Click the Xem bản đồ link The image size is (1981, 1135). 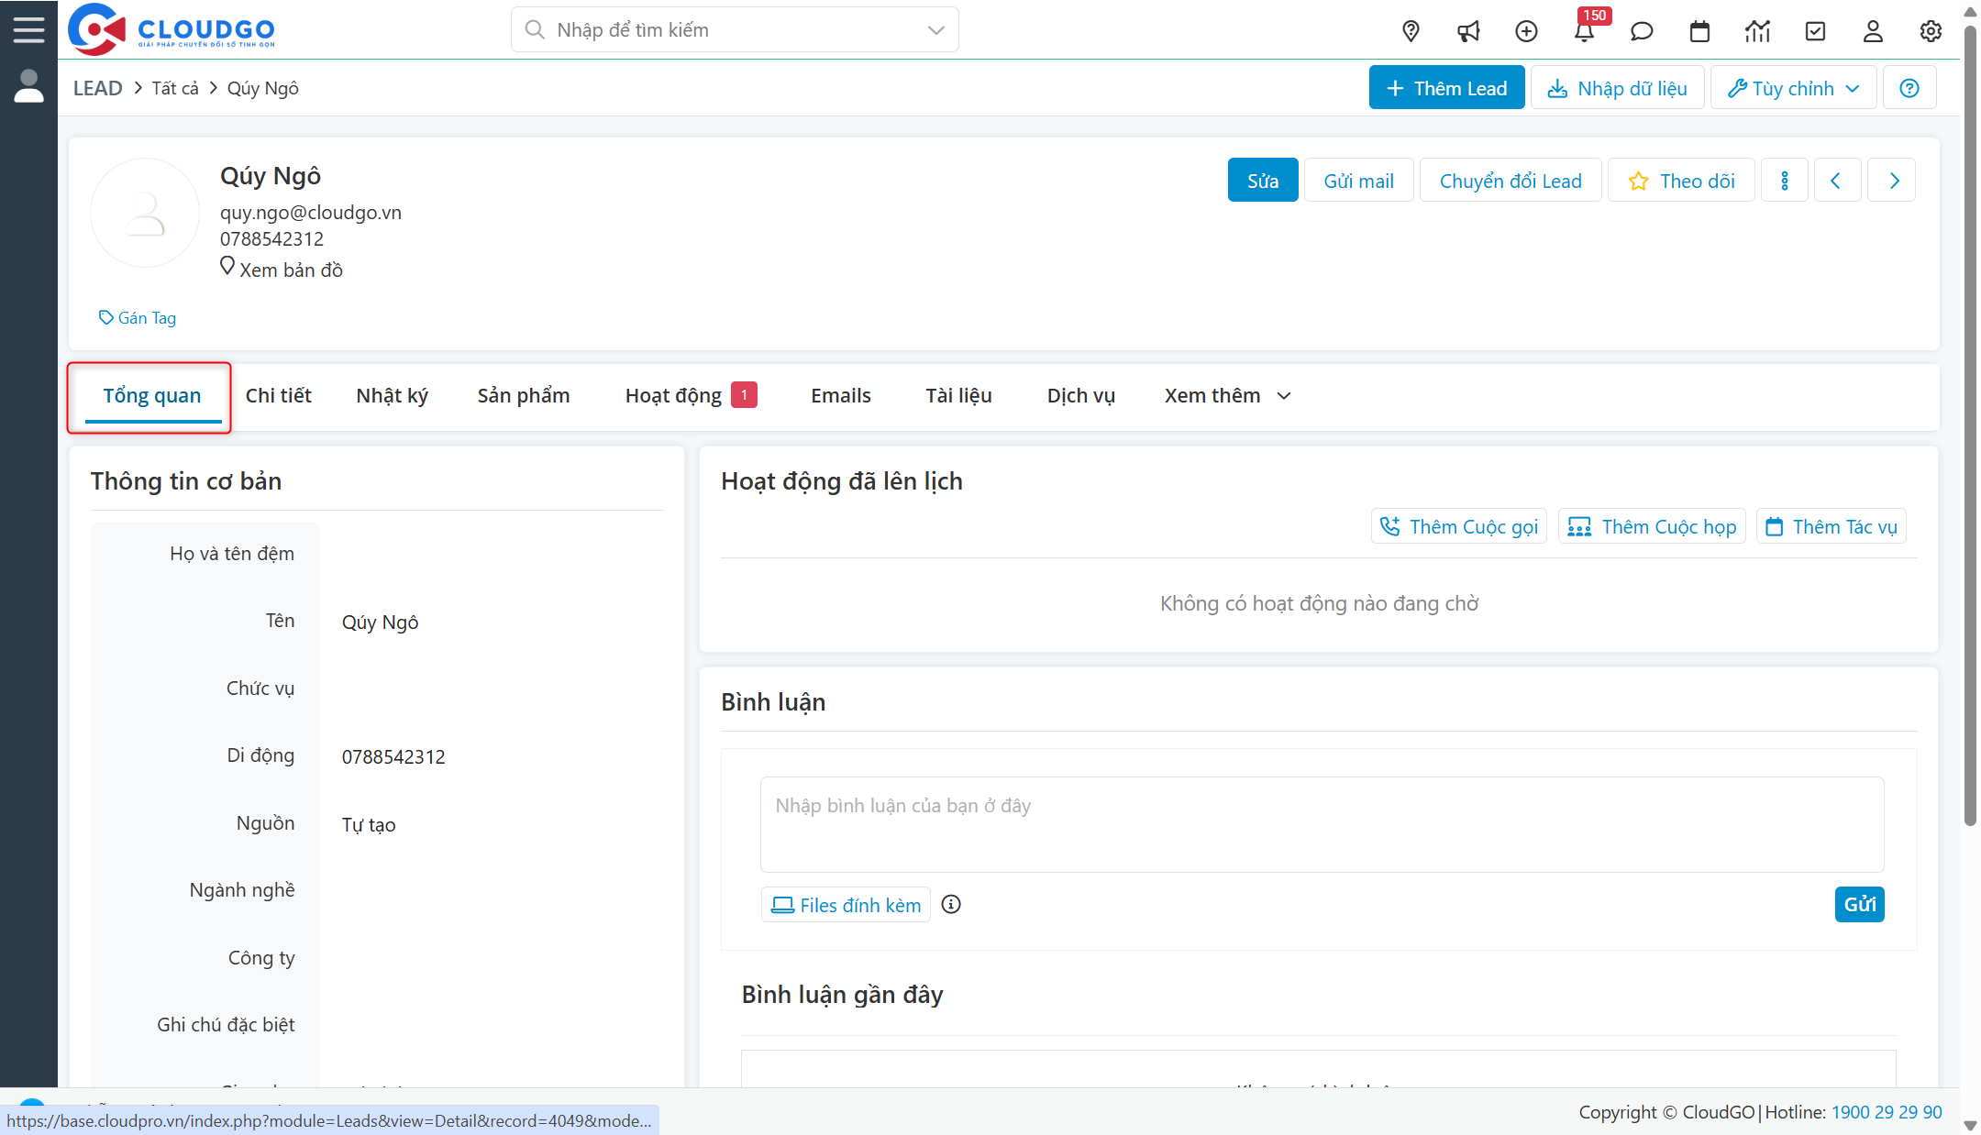[290, 270]
